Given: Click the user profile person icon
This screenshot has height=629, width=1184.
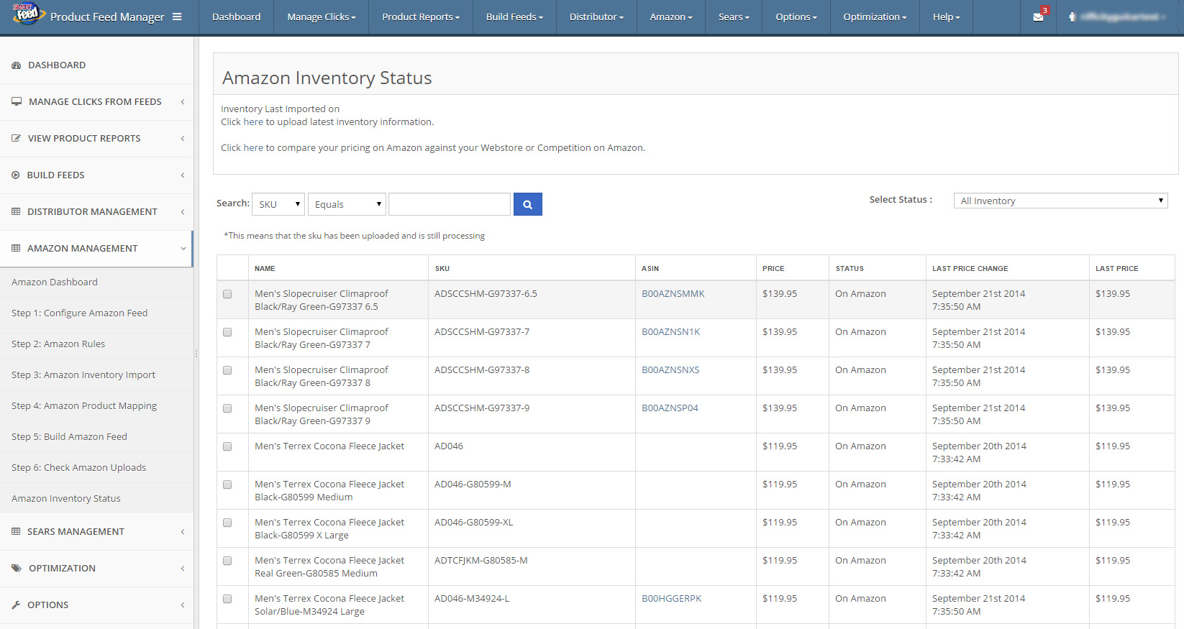Looking at the screenshot, I should click(x=1072, y=17).
